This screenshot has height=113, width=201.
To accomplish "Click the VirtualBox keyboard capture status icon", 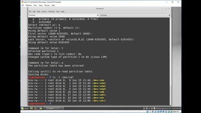I will pyautogui.click(x=171, y=111).
